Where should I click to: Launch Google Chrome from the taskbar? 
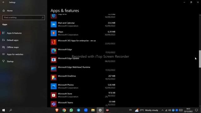[x=64, y=110]
